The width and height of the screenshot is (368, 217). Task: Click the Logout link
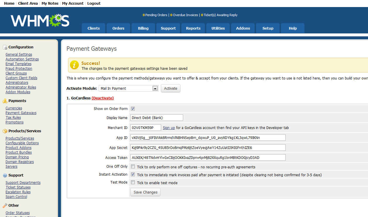click(x=94, y=4)
